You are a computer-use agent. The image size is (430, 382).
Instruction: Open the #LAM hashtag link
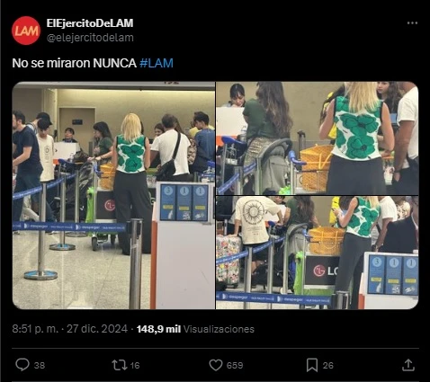(157, 63)
